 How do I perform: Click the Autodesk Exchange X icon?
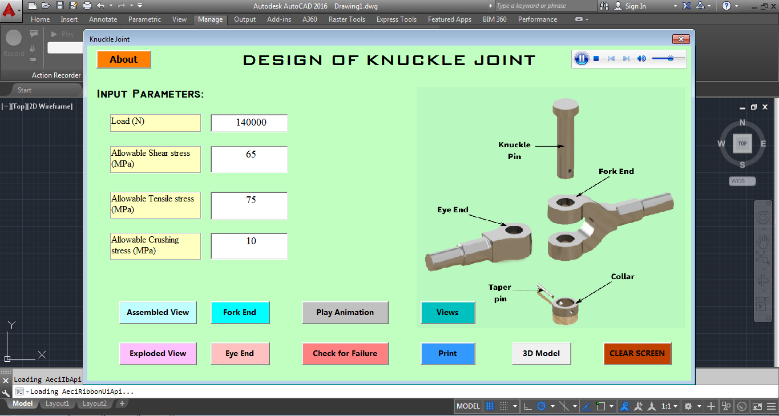[x=687, y=6]
